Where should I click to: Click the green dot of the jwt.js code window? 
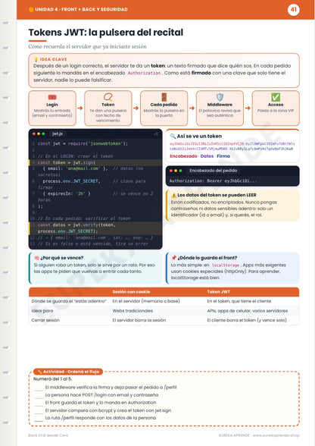(x=43, y=133)
